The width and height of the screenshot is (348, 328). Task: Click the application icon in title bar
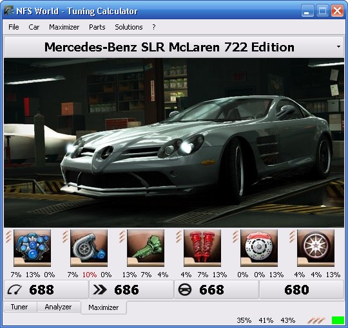pos(9,11)
